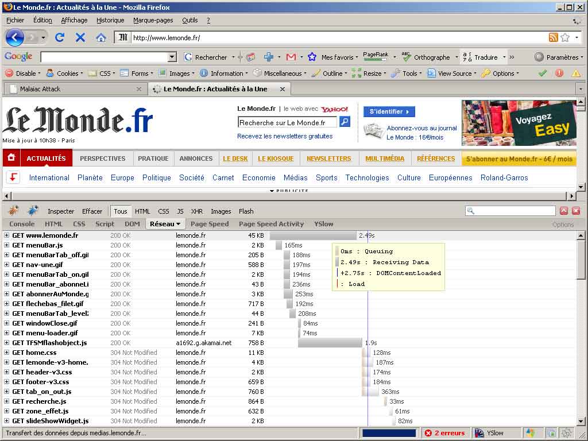This screenshot has height=441, width=588.
Task: Expand the GET www.lemonde.fr request row
Action: (x=6, y=235)
